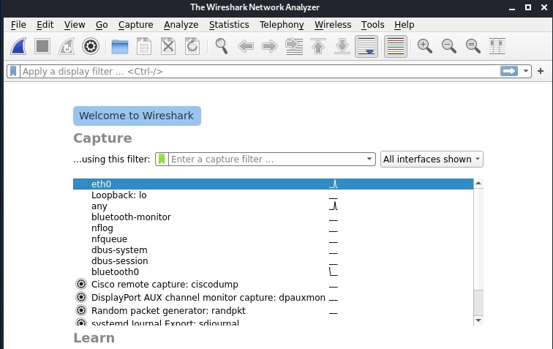Jump to last packet icon
The image size is (553, 349).
342,46
